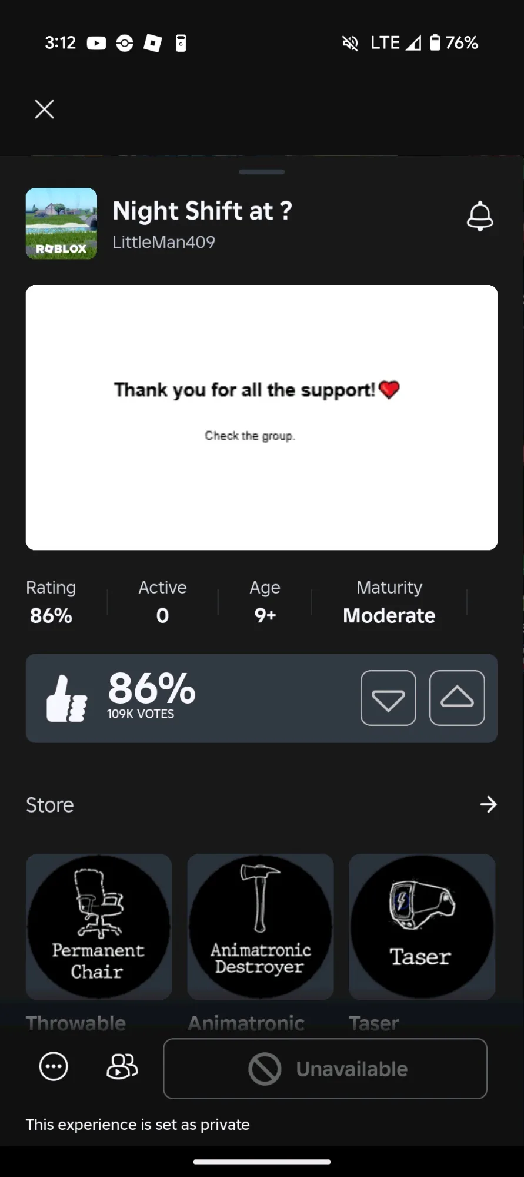Close the experience details with X
This screenshot has width=524, height=1177.
coord(45,109)
